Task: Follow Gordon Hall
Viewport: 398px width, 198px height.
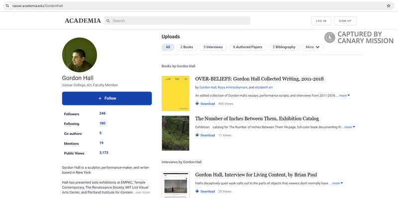Action: tap(107, 98)
